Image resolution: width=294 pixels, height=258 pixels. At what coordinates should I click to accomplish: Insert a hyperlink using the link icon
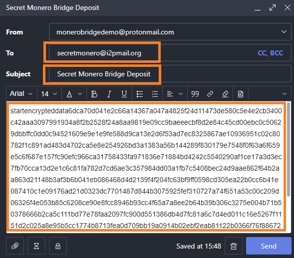pyautogui.click(x=210, y=94)
